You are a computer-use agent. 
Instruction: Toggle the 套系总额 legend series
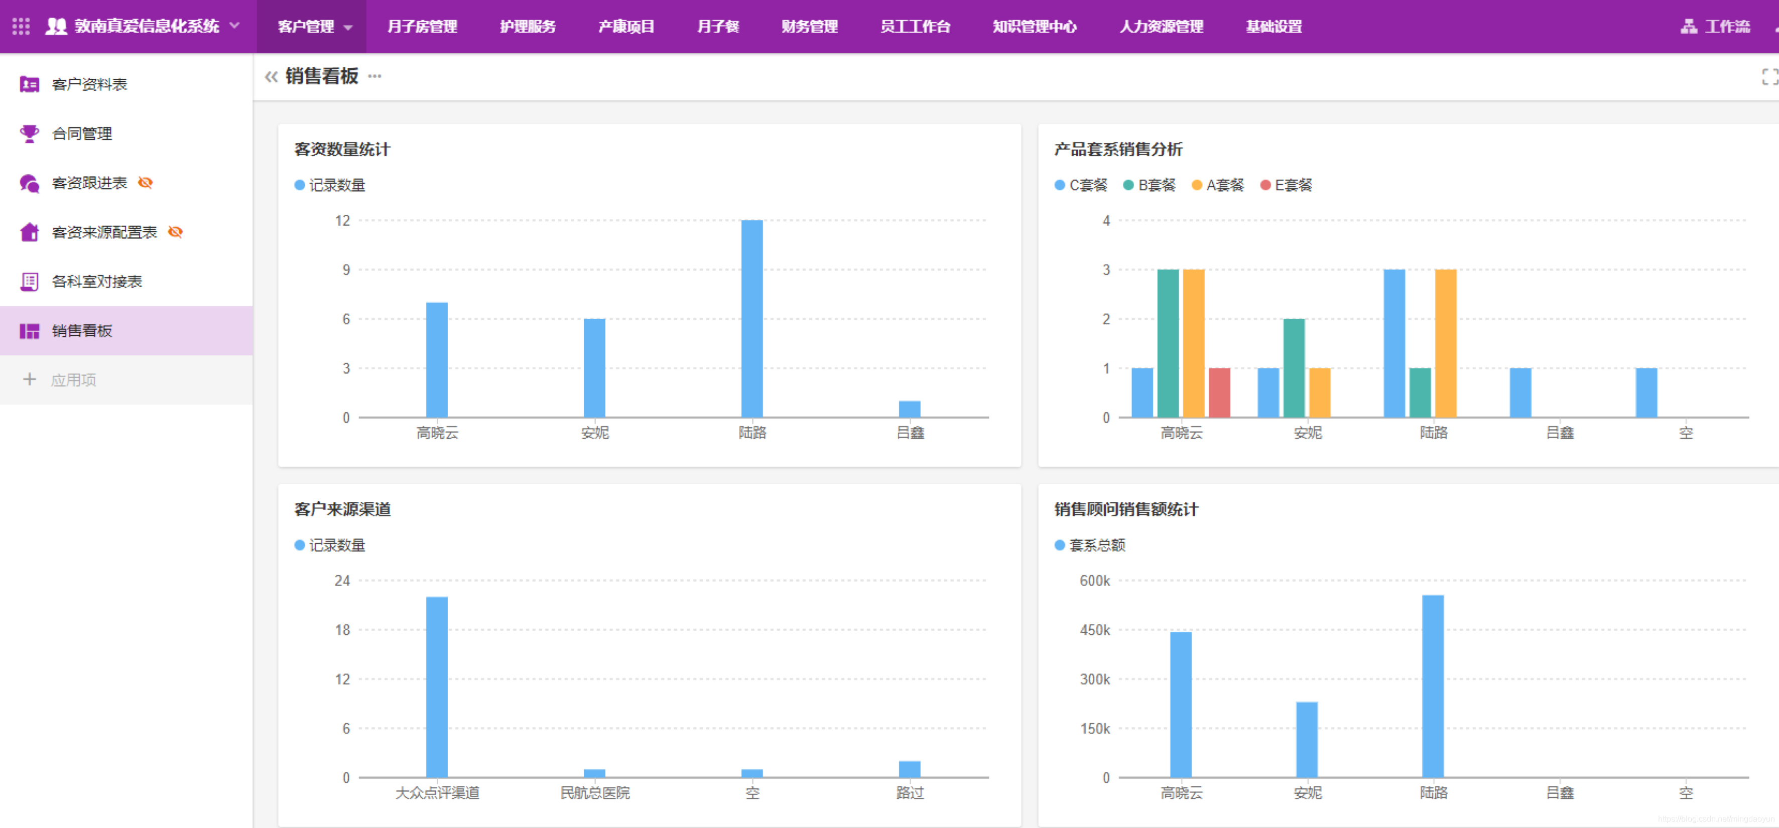pos(1090,545)
